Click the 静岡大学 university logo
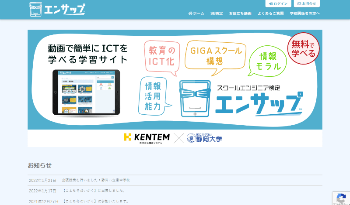The width and height of the screenshot is (350, 205). click(x=204, y=138)
